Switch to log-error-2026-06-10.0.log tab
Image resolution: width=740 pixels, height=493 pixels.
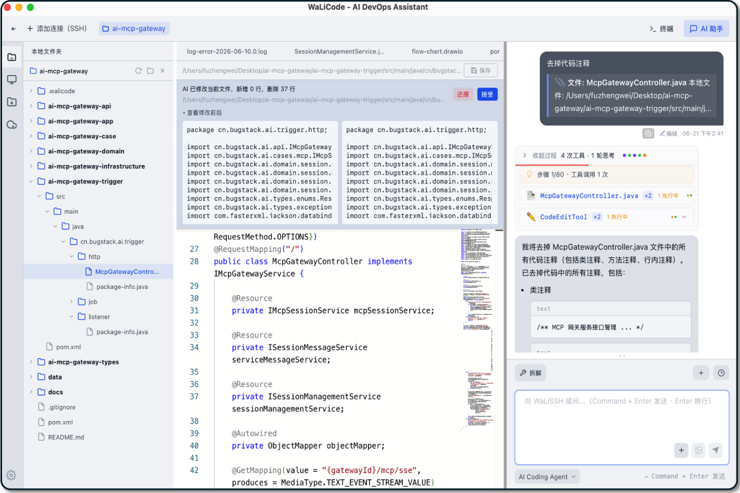click(227, 51)
